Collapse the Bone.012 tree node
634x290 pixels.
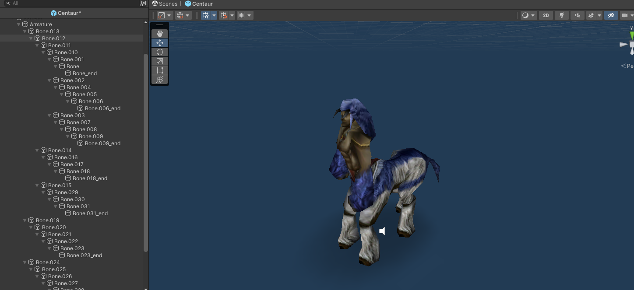tap(31, 38)
